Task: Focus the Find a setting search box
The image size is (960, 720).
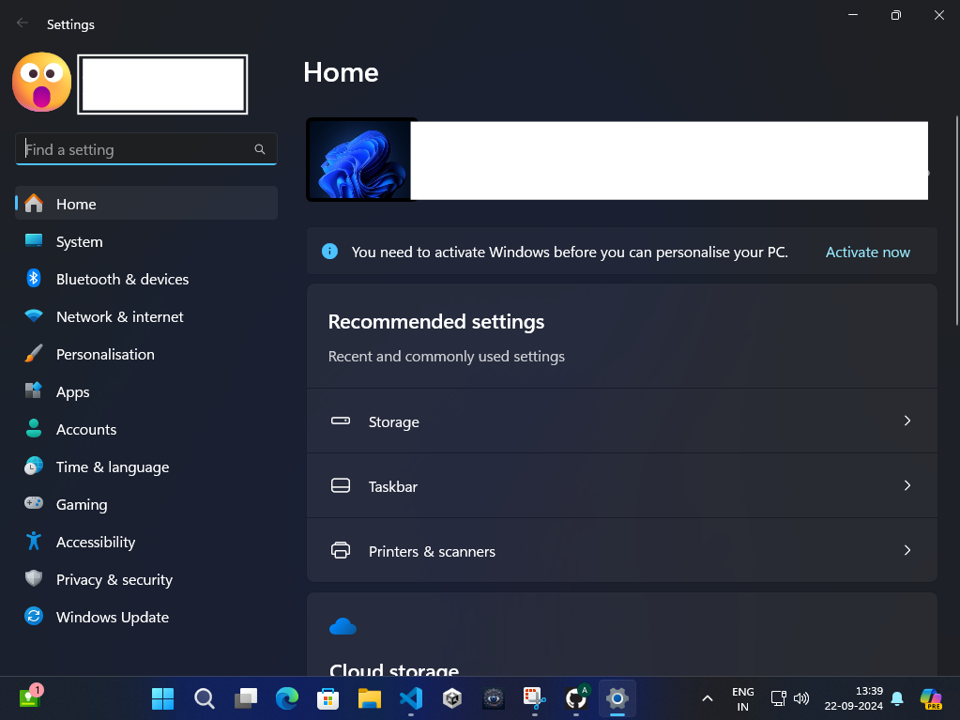Action: click(145, 149)
